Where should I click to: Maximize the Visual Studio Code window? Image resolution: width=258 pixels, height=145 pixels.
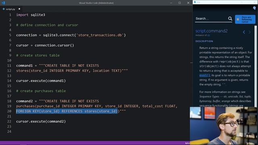click(x=180, y=3)
